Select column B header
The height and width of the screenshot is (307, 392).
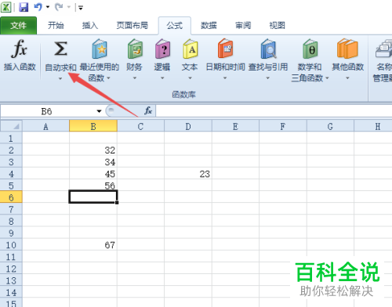pos(93,126)
